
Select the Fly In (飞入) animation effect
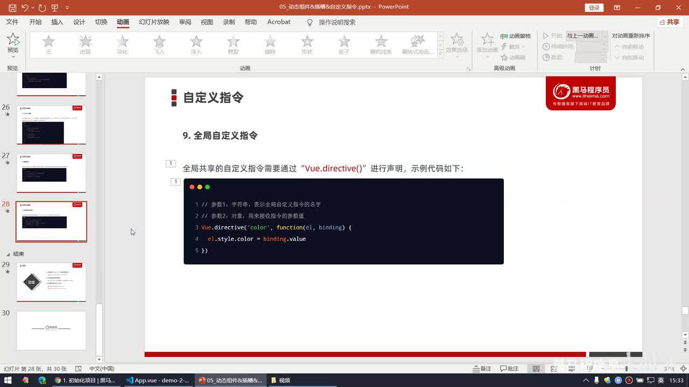[159, 44]
